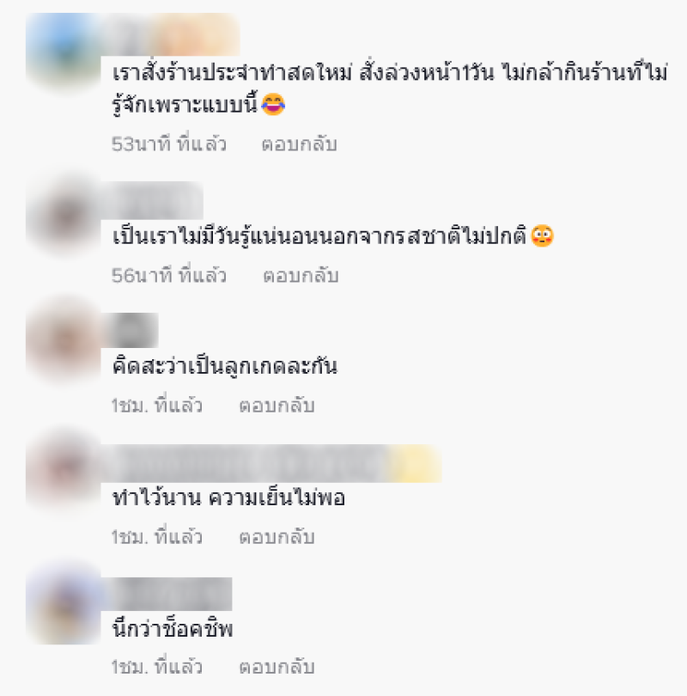This screenshot has height=696, width=687.
Task: Open the blurred username of the first commenter
Action: 171,35
